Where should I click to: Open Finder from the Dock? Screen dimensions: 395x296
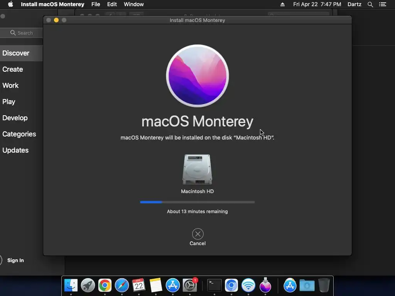pyautogui.click(x=71, y=285)
